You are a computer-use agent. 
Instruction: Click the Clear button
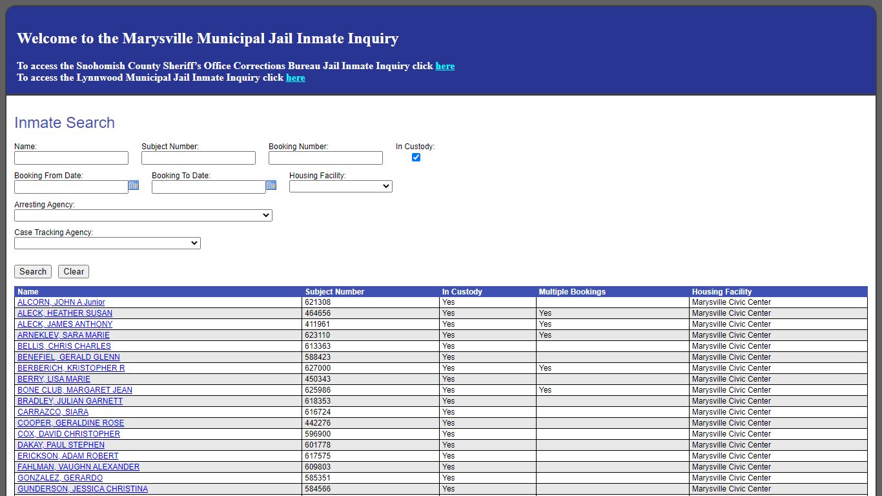click(x=74, y=272)
